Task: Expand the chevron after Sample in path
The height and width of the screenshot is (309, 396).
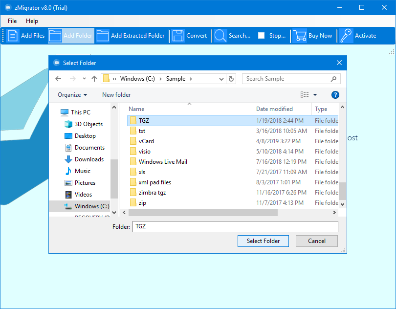Action: (191, 79)
